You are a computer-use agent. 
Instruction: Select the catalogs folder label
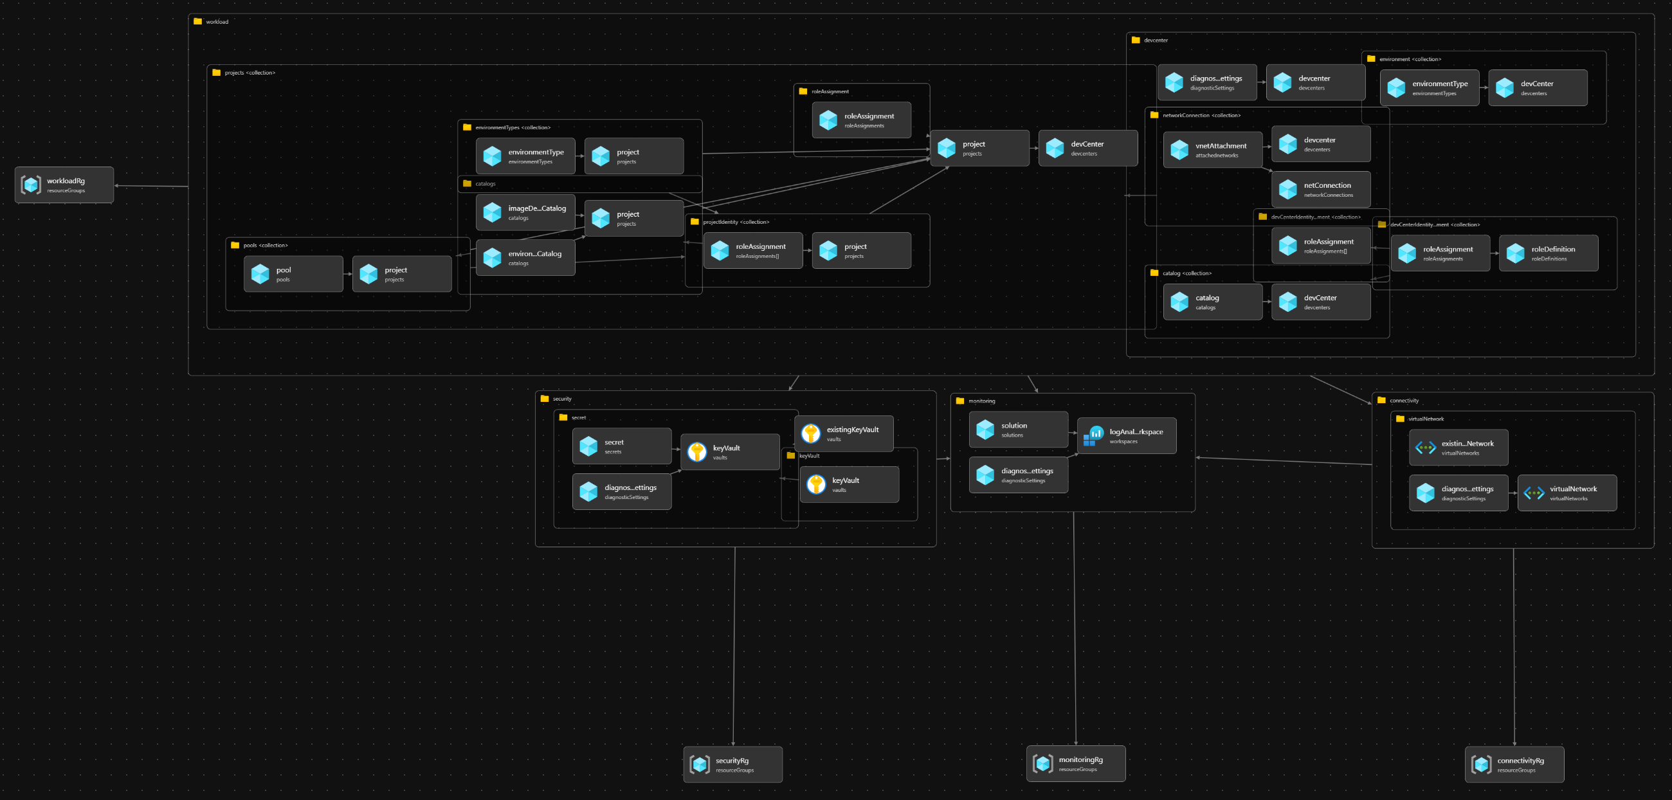pyautogui.click(x=486, y=184)
